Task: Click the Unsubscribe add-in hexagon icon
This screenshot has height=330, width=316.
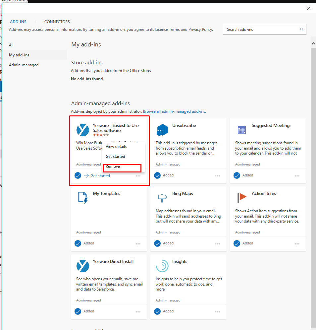Action: point(162,130)
